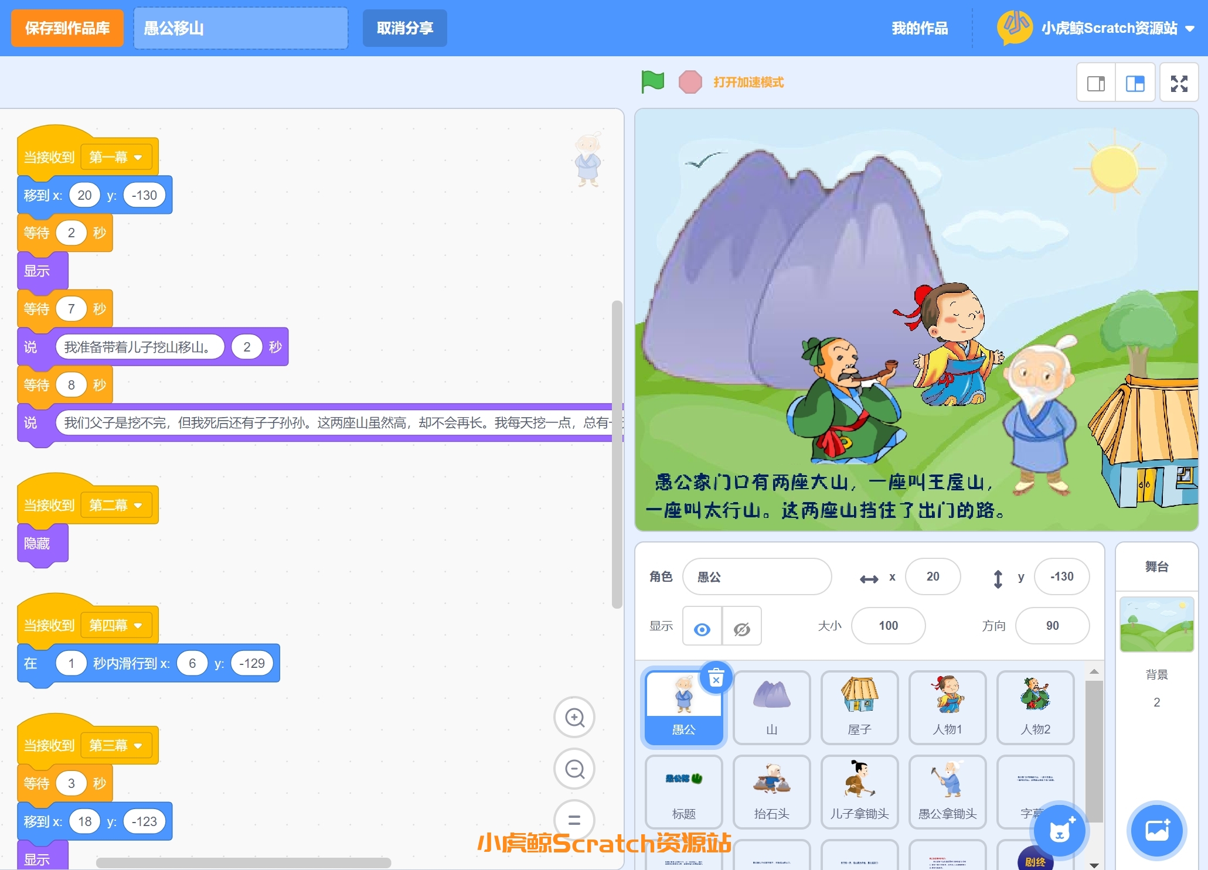Select the 儿子拿锄头 sprite
Image resolution: width=1208 pixels, height=870 pixels.
[860, 792]
